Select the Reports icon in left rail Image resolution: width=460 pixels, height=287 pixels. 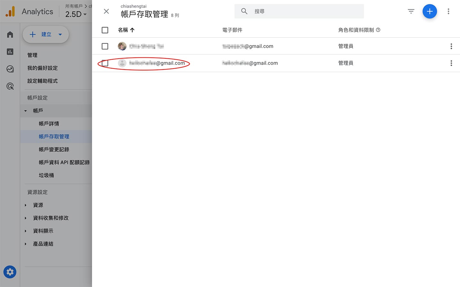tap(10, 51)
